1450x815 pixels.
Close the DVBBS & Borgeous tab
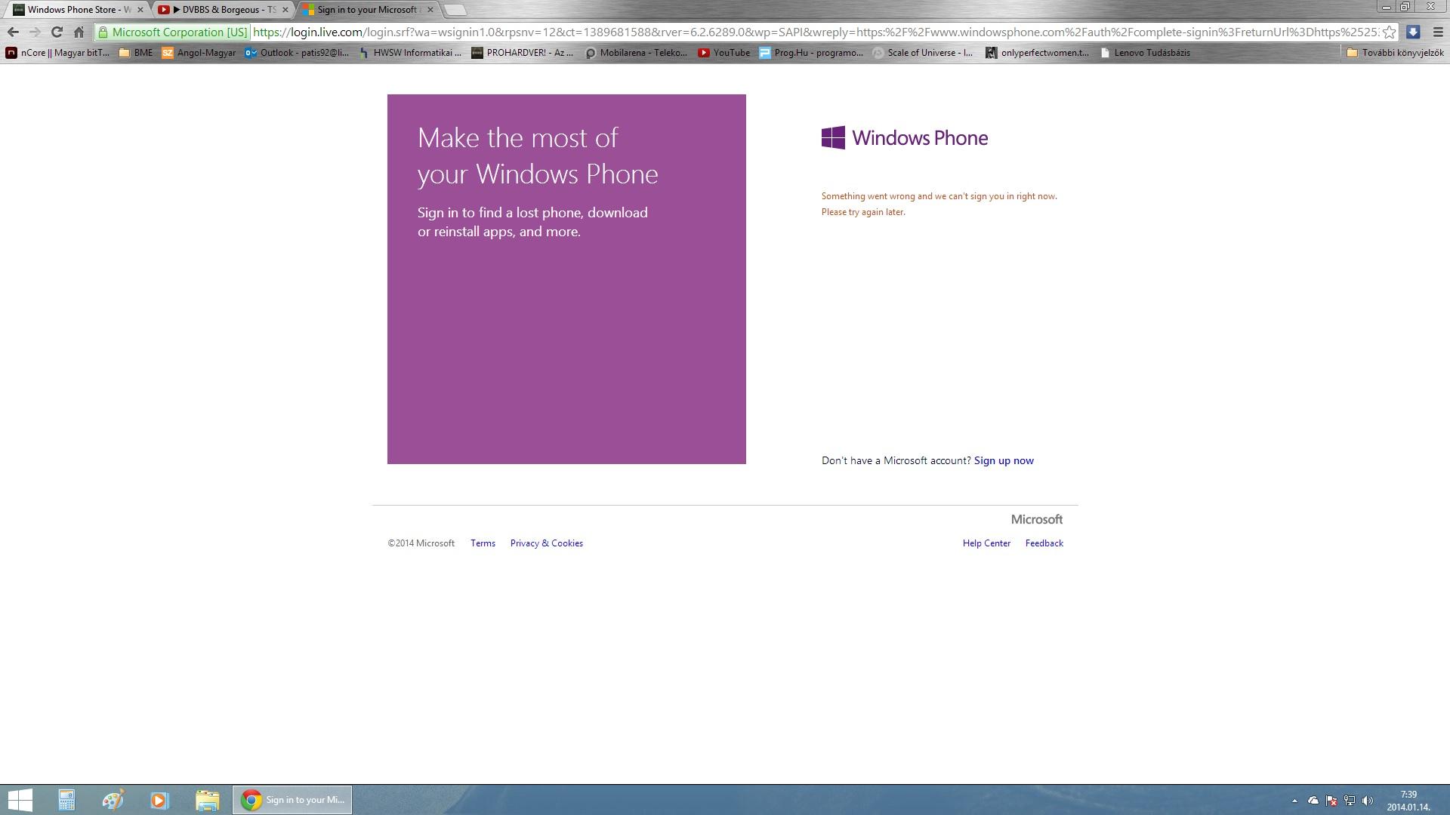point(285,10)
